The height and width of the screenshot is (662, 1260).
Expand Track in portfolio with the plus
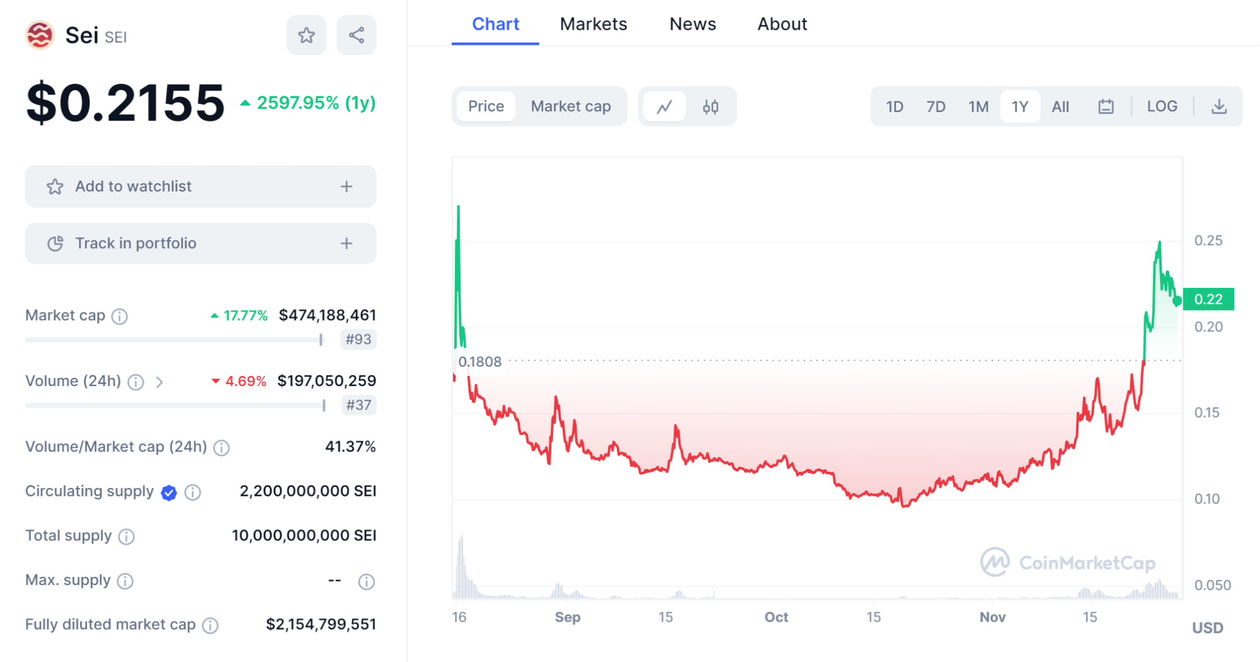pyautogui.click(x=346, y=244)
